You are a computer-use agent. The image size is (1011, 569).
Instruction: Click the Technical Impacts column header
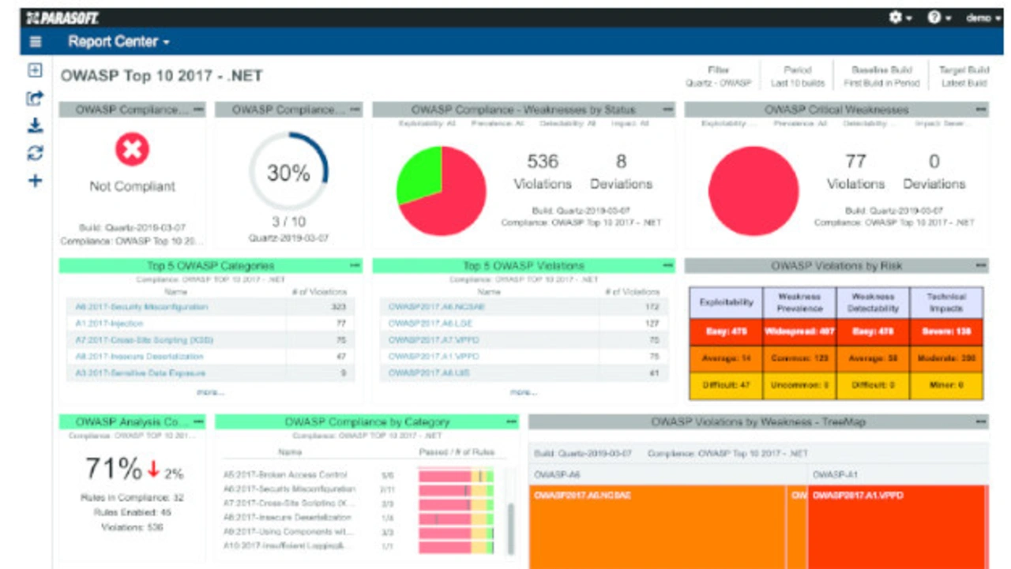tap(945, 302)
